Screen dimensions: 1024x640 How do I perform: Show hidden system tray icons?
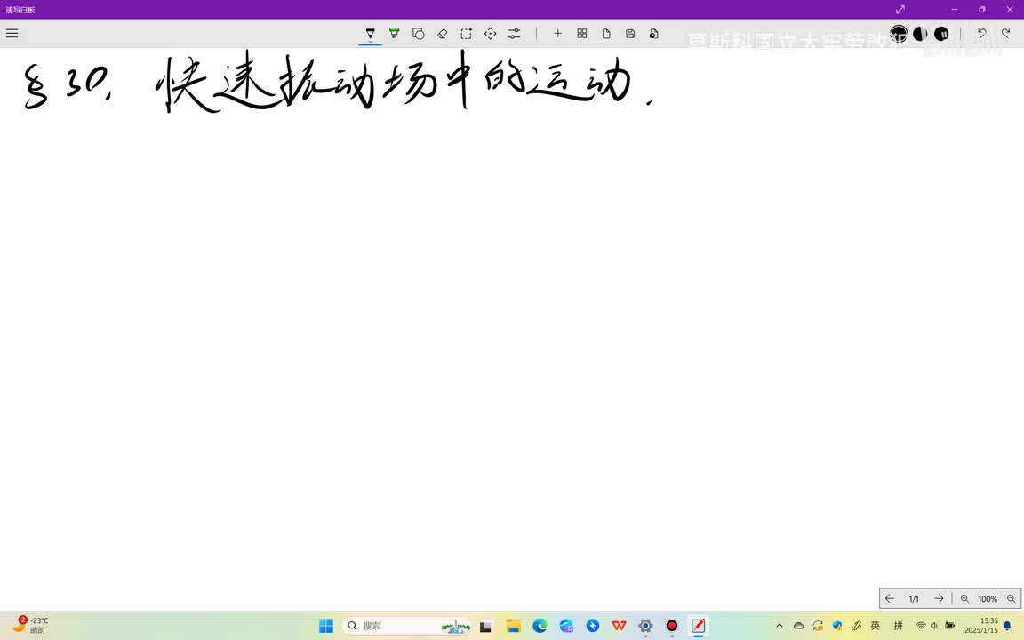[779, 626]
